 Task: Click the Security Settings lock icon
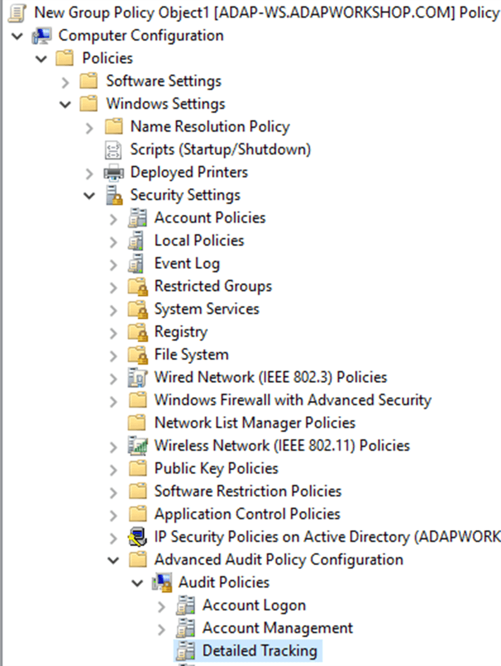coord(114,195)
